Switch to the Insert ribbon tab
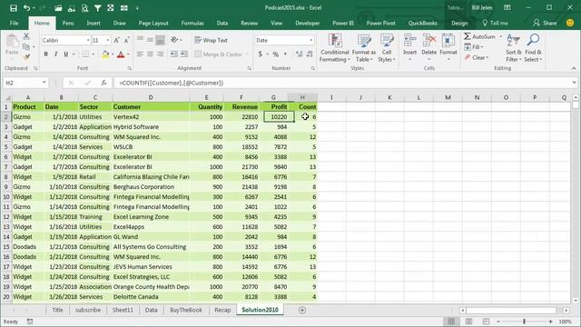This screenshot has width=581, height=327. coord(94,23)
